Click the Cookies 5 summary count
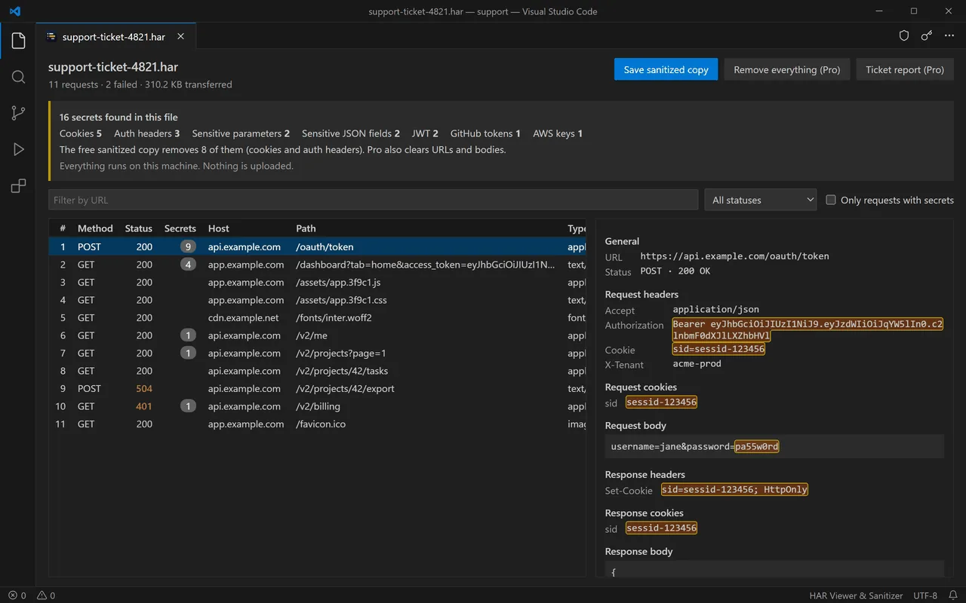The height and width of the screenshot is (603, 966). click(x=81, y=133)
